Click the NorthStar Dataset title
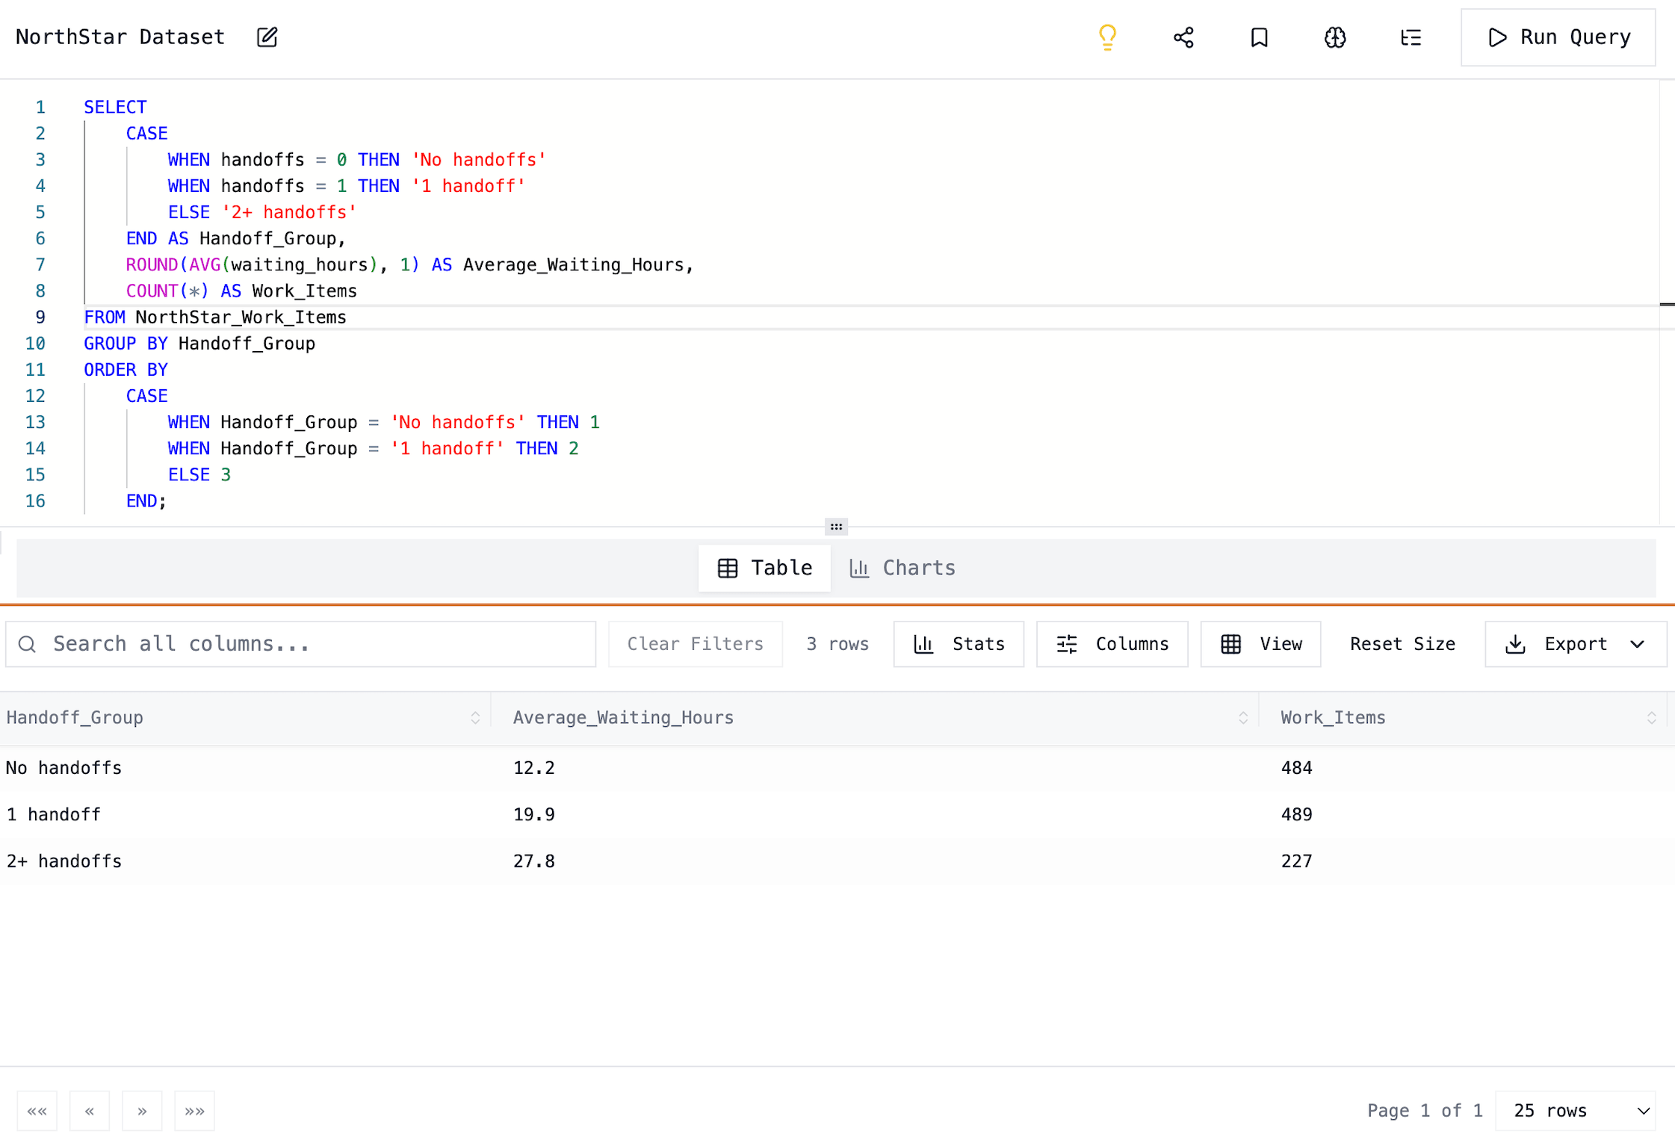Viewport: 1675px width, 1137px height. click(120, 37)
